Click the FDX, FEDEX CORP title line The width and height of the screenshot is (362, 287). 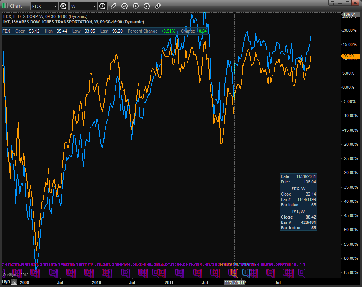(x=45, y=17)
